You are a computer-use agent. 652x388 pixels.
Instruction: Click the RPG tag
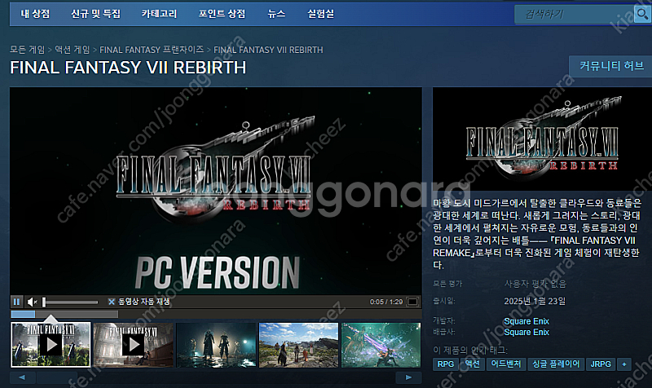[445, 364]
